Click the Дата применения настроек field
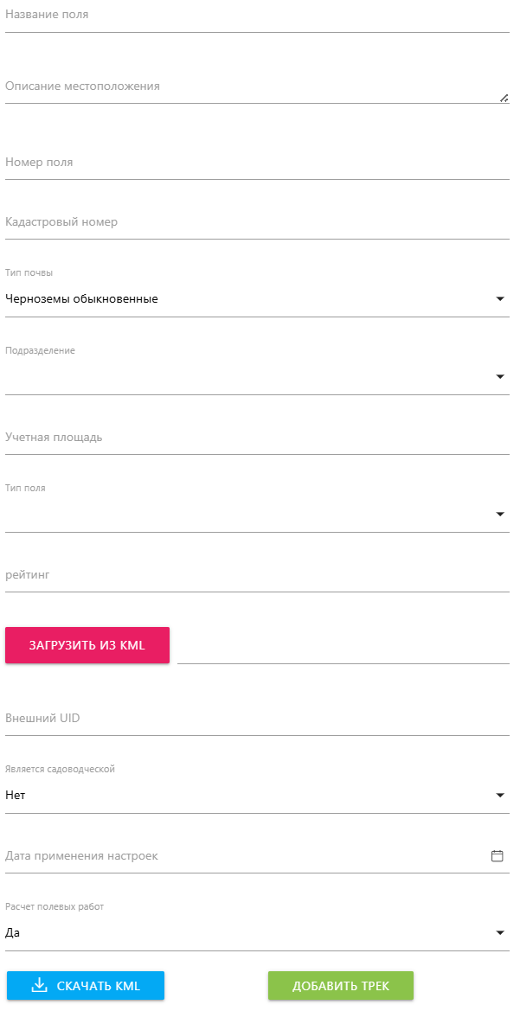The image size is (520, 1011). pos(242,856)
